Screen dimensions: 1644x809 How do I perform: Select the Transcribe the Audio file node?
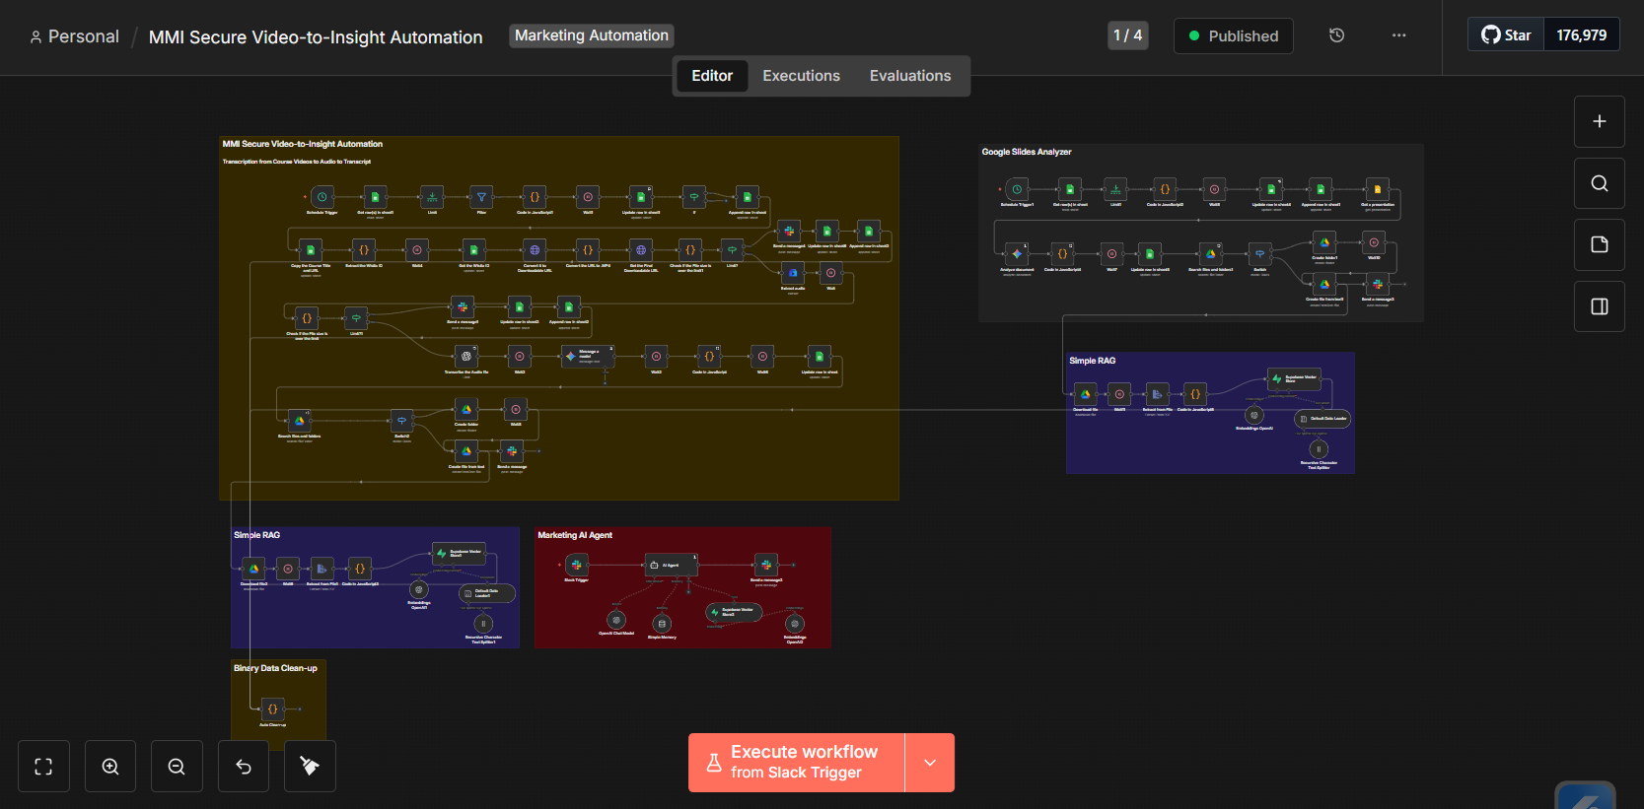[466, 357]
